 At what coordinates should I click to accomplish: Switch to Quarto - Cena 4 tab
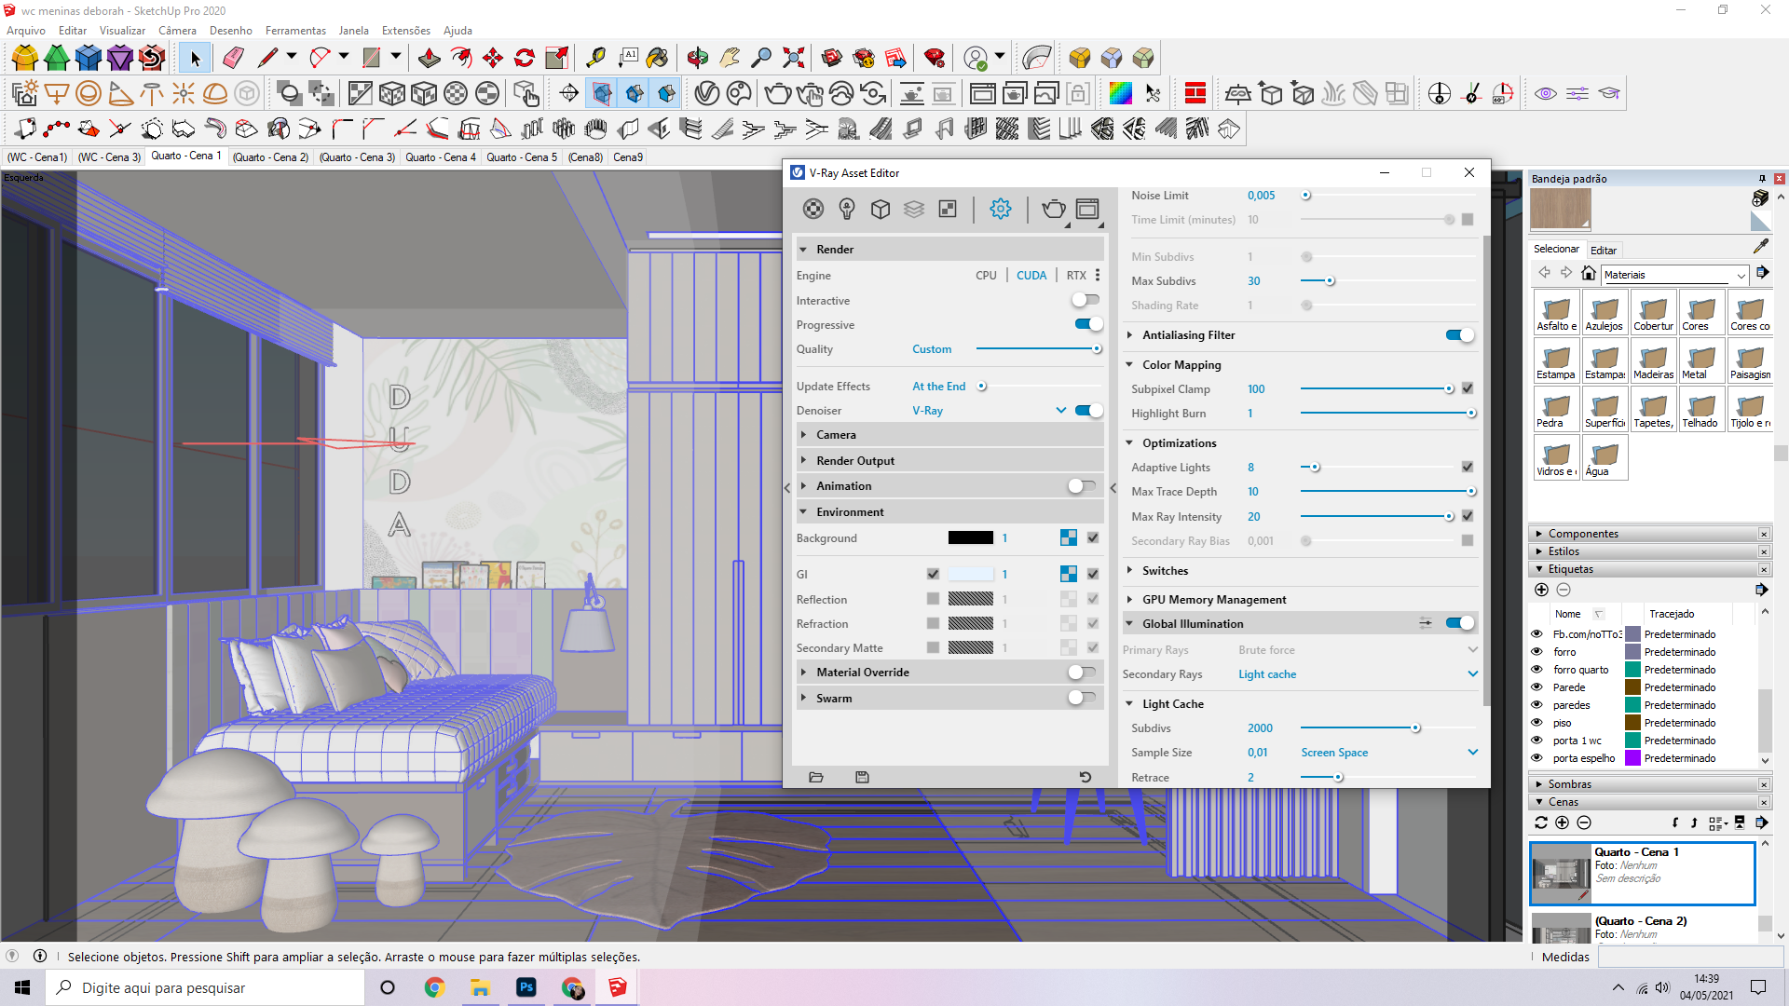coord(440,157)
